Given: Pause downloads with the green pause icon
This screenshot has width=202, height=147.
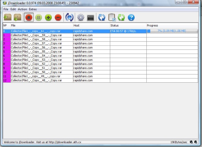Looking at the screenshot, I should (x=39, y=17).
